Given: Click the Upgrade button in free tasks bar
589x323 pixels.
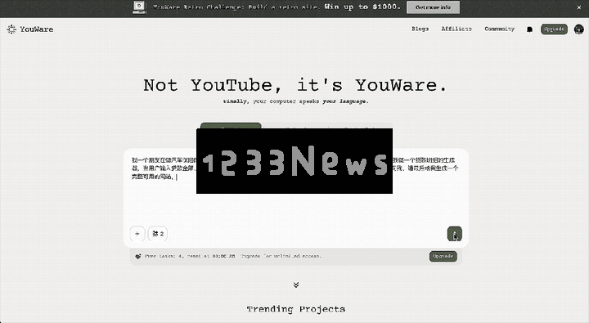Looking at the screenshot, I should (443, 256).
